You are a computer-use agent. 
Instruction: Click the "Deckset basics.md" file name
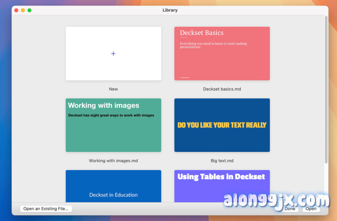[x=222, y=89]
